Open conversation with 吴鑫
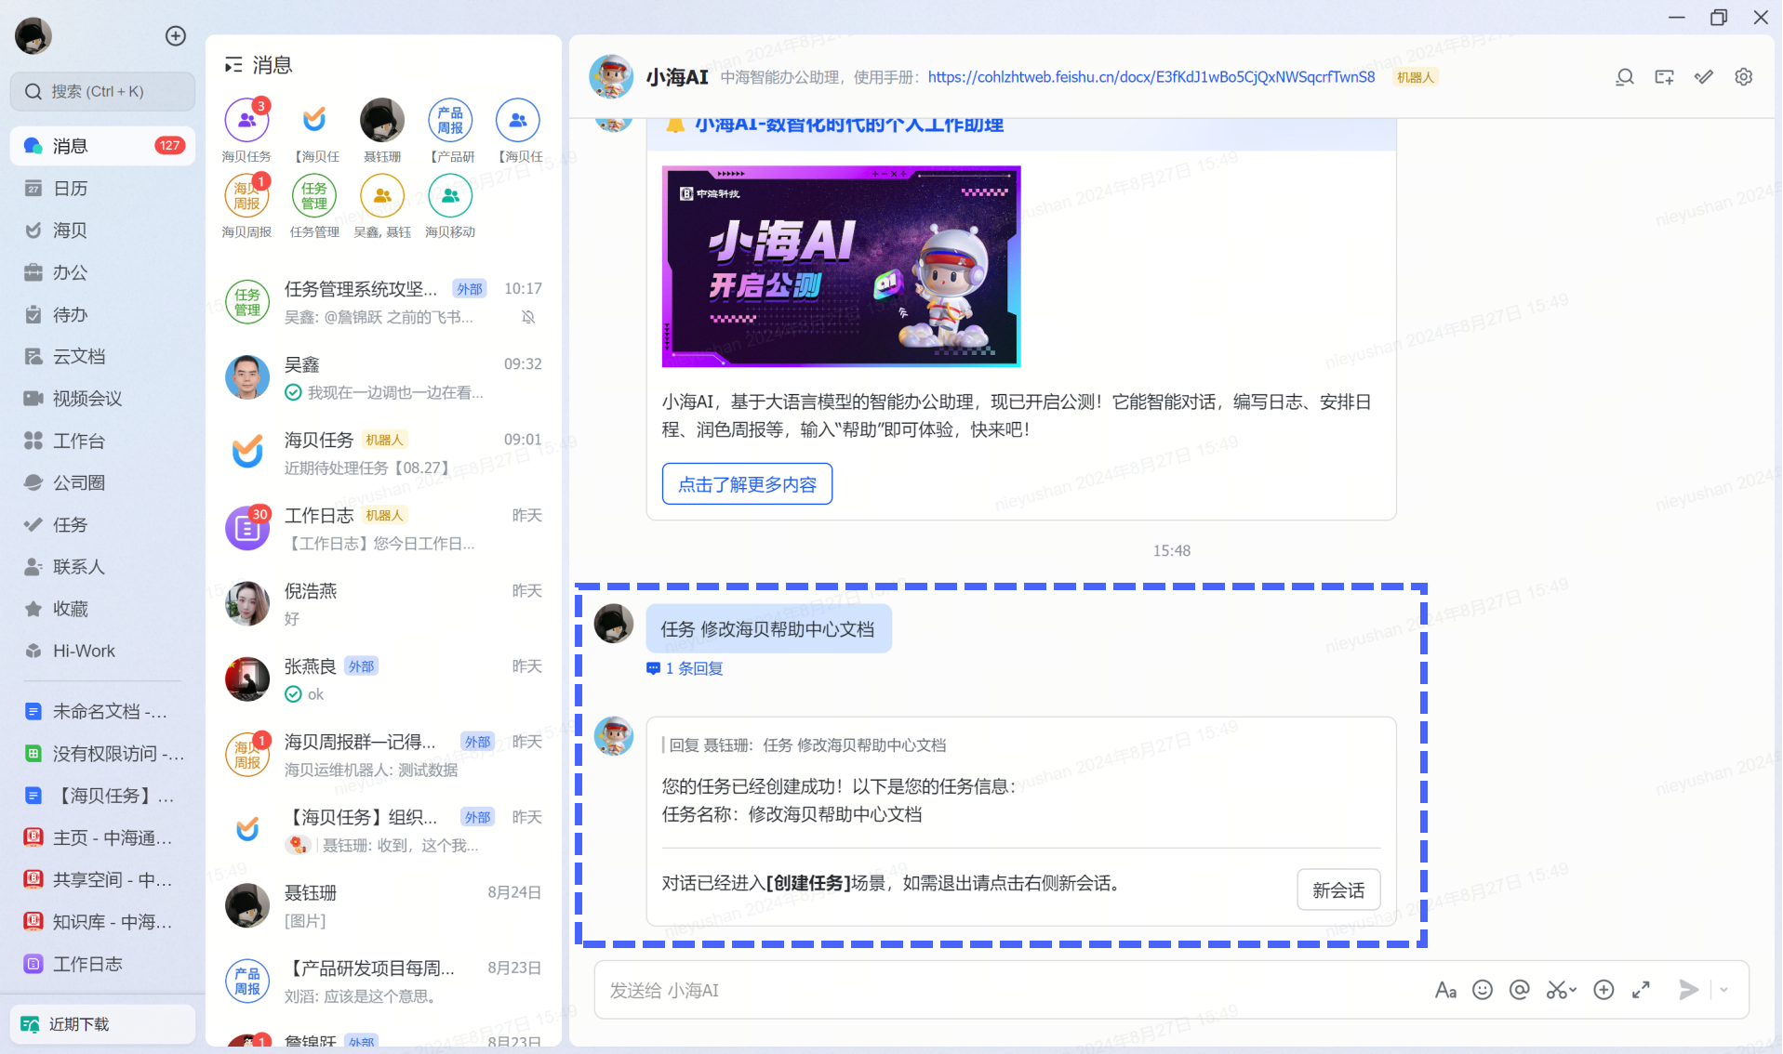The height and width of the screenshot is (1054, 1783). tap(383, 377)
